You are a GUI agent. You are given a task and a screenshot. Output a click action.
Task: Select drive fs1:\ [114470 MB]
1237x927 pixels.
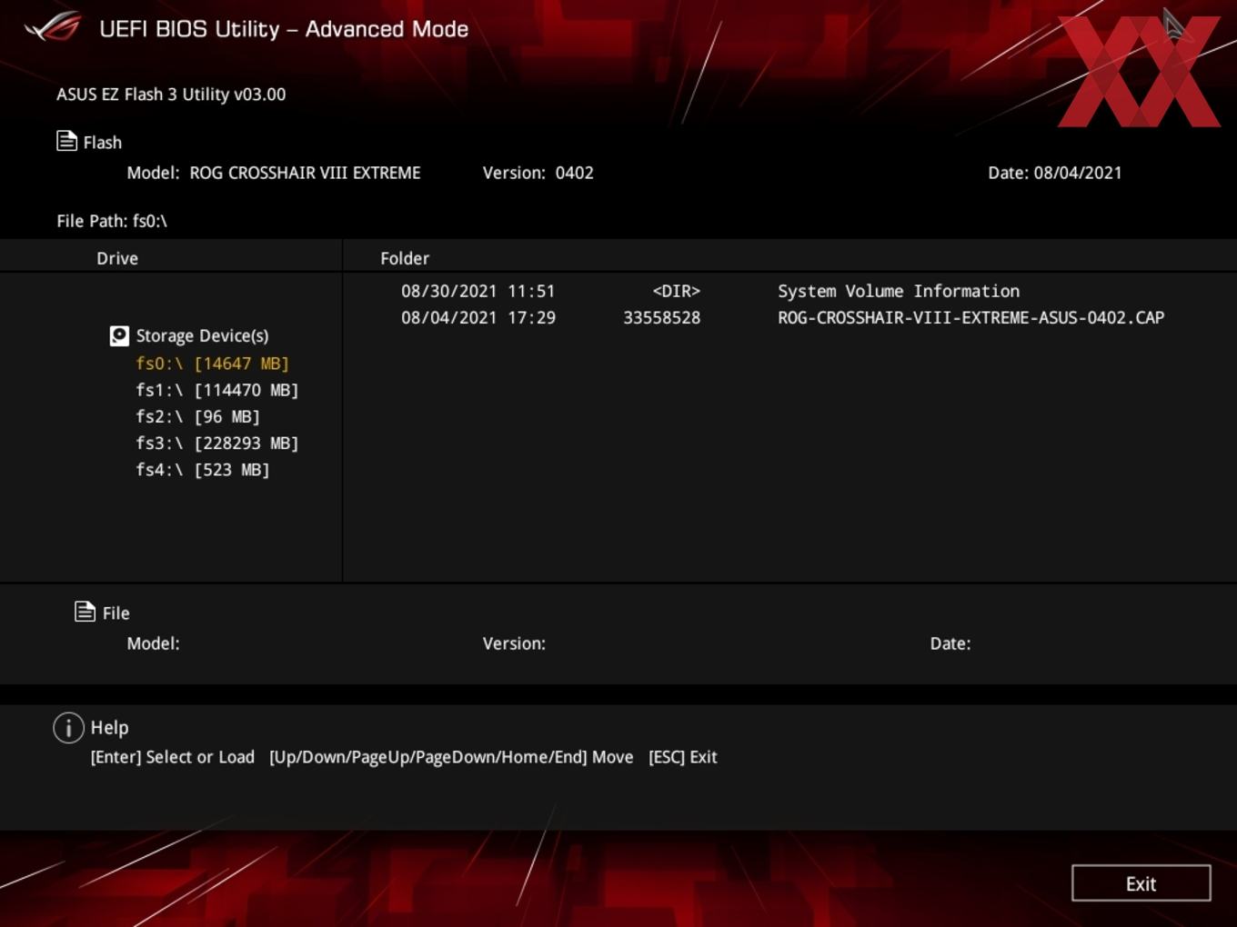[x=217, y=390]
